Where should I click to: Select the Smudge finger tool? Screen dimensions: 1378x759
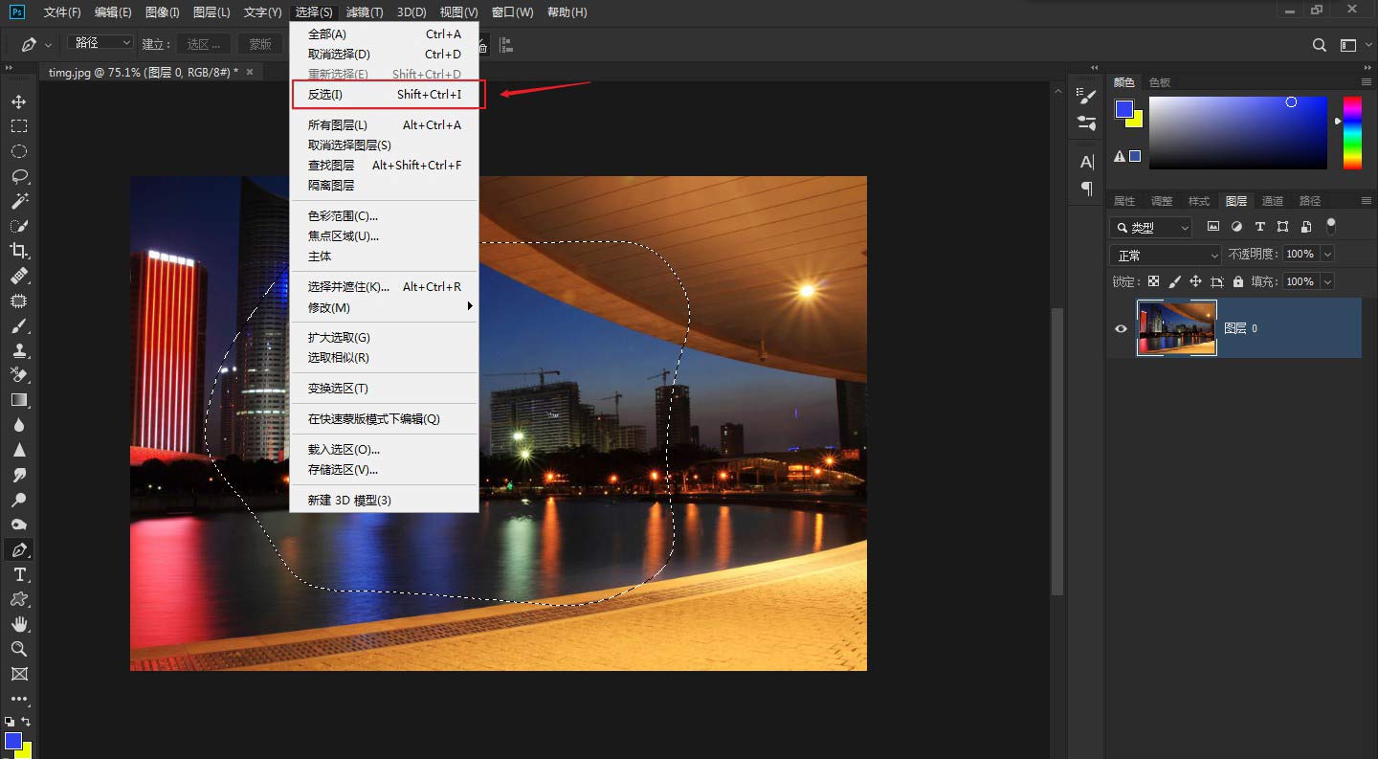[18, 475]
